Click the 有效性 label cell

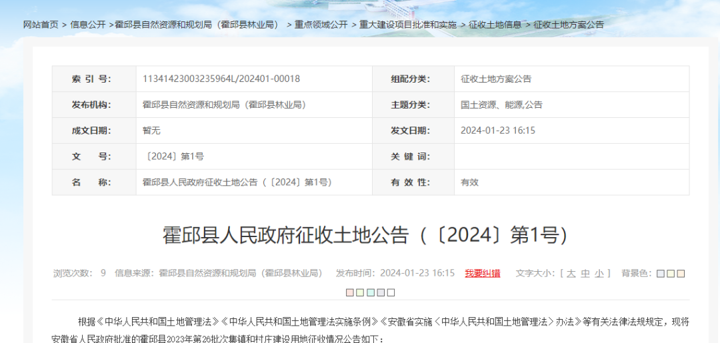pyautogui.click(x=413, y=182)
